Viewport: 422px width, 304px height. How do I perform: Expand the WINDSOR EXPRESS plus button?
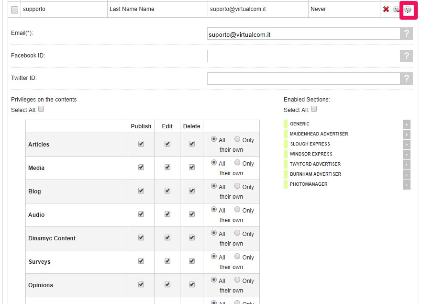[x=407, y=154]
